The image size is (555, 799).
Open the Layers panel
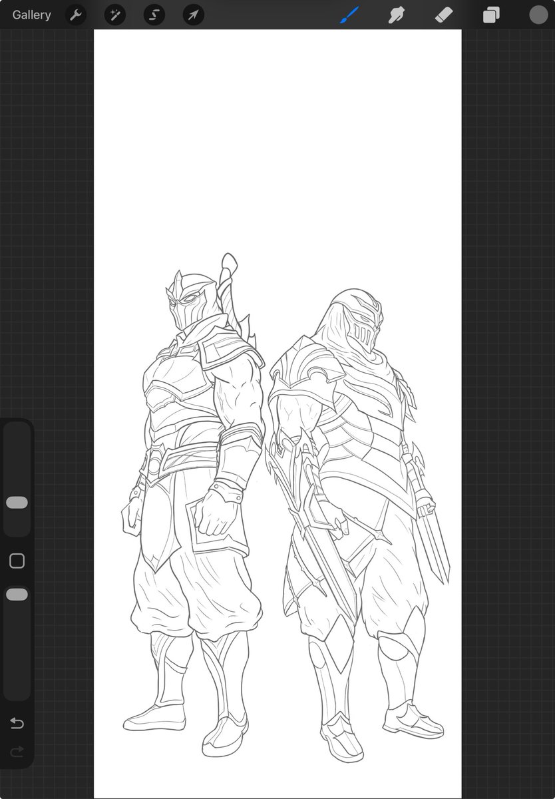(491, 15)
